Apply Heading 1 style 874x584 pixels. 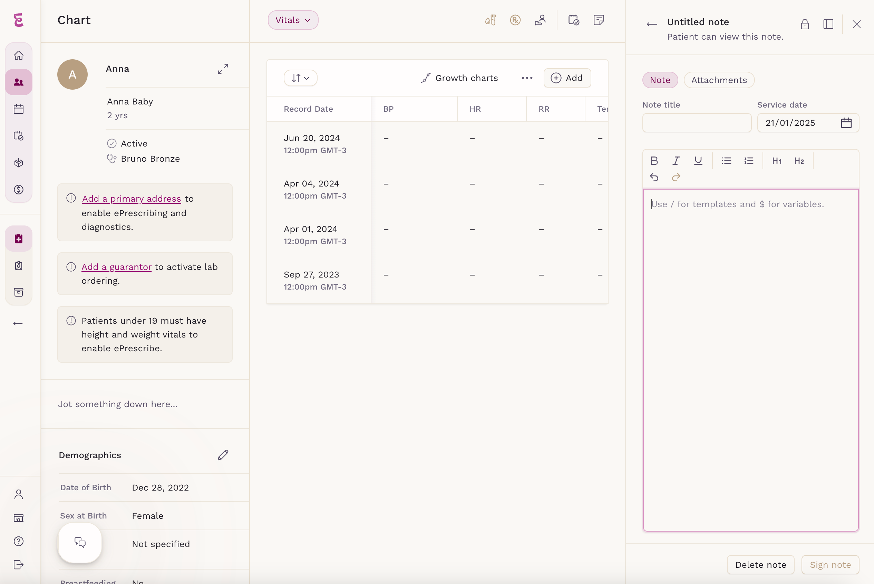click(777, 161)
